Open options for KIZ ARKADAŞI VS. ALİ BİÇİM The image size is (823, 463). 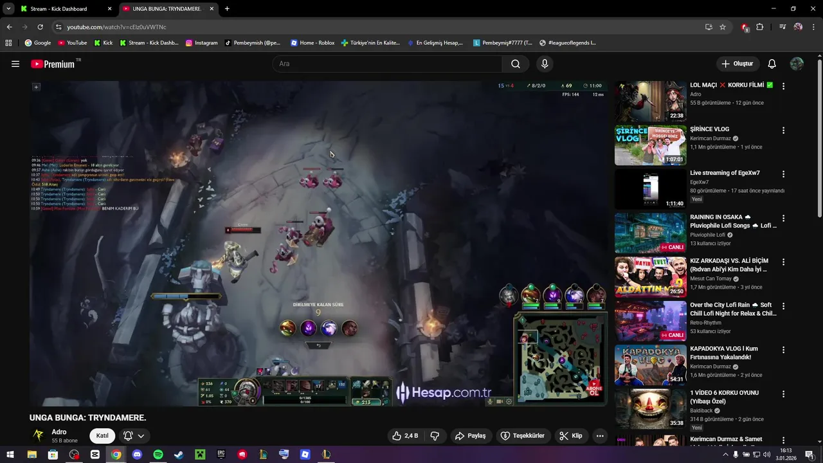click(783, 262)
